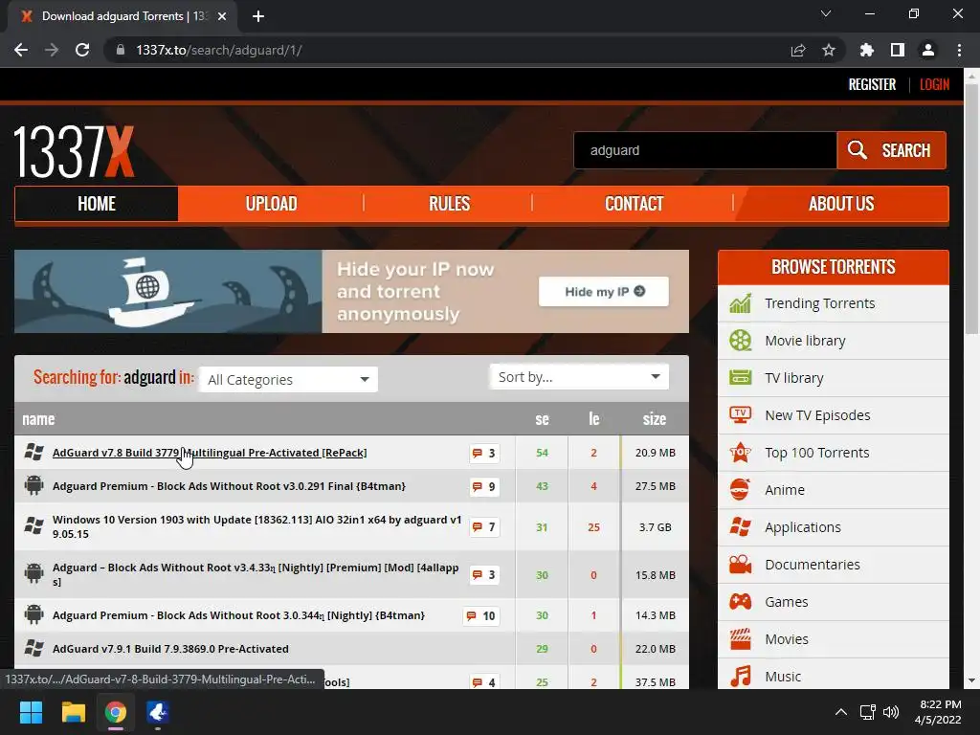Reload the page
The image size is (980, 735).
82,50
